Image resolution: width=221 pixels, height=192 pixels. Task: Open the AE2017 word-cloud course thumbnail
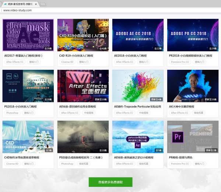pyautogui.click(x=28, y=35)
